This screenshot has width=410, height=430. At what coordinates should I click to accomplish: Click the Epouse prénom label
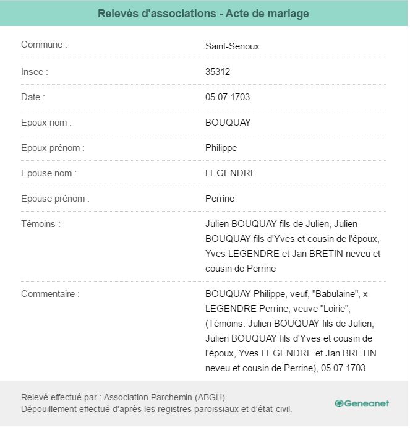pyautogui.click(x=56, y=199)
